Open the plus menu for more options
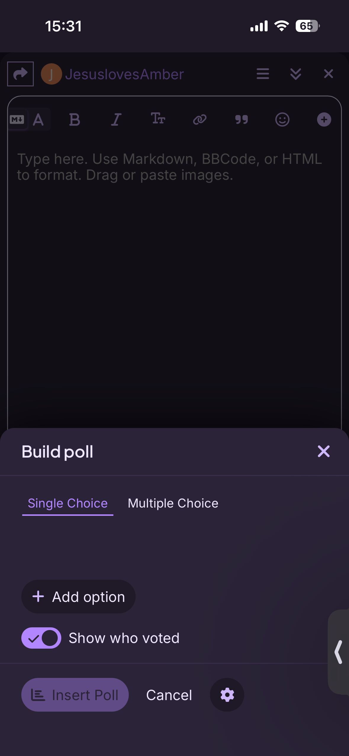Viewport: 349px width, 756px height. [x=324, y=120]
